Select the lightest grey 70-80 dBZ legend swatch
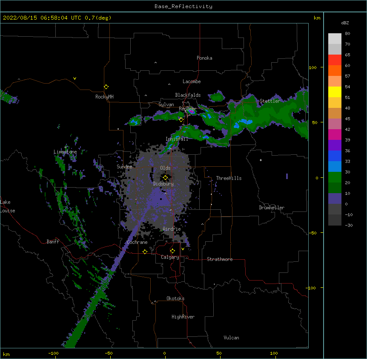Viewport: 367px width, 359px height. pos(335,39)
